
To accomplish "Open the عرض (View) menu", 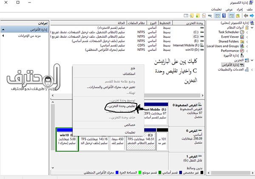I will (x=229, y=9).
